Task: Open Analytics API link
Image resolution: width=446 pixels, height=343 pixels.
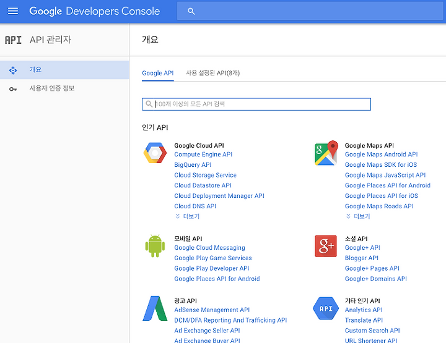Action: coord(364,310)
